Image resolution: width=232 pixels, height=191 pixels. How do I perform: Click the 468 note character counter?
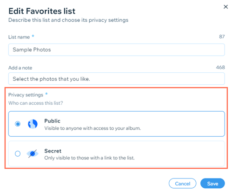click(x=220, y=67)
